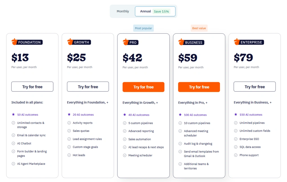This screenshot has height=182, width=287.
Task: Click the checkmark icon next to Sales automation
Action: pos(124,139)
